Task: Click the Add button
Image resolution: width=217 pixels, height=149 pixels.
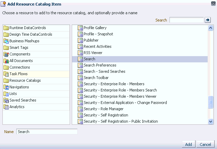Action: [189, 144]
